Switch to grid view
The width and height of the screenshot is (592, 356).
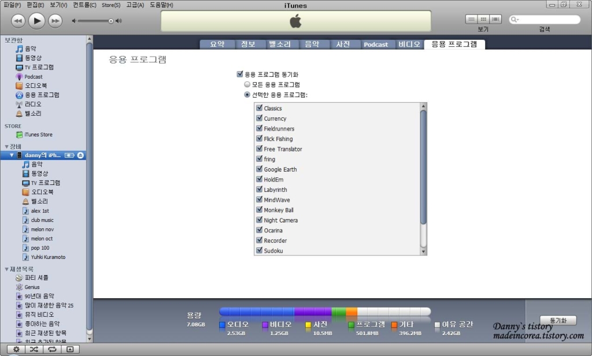(483, 19)
